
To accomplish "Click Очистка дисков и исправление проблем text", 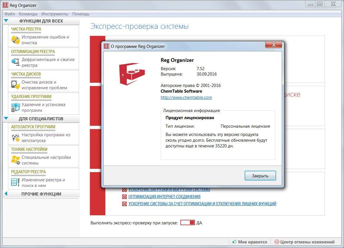I will 44,85.
